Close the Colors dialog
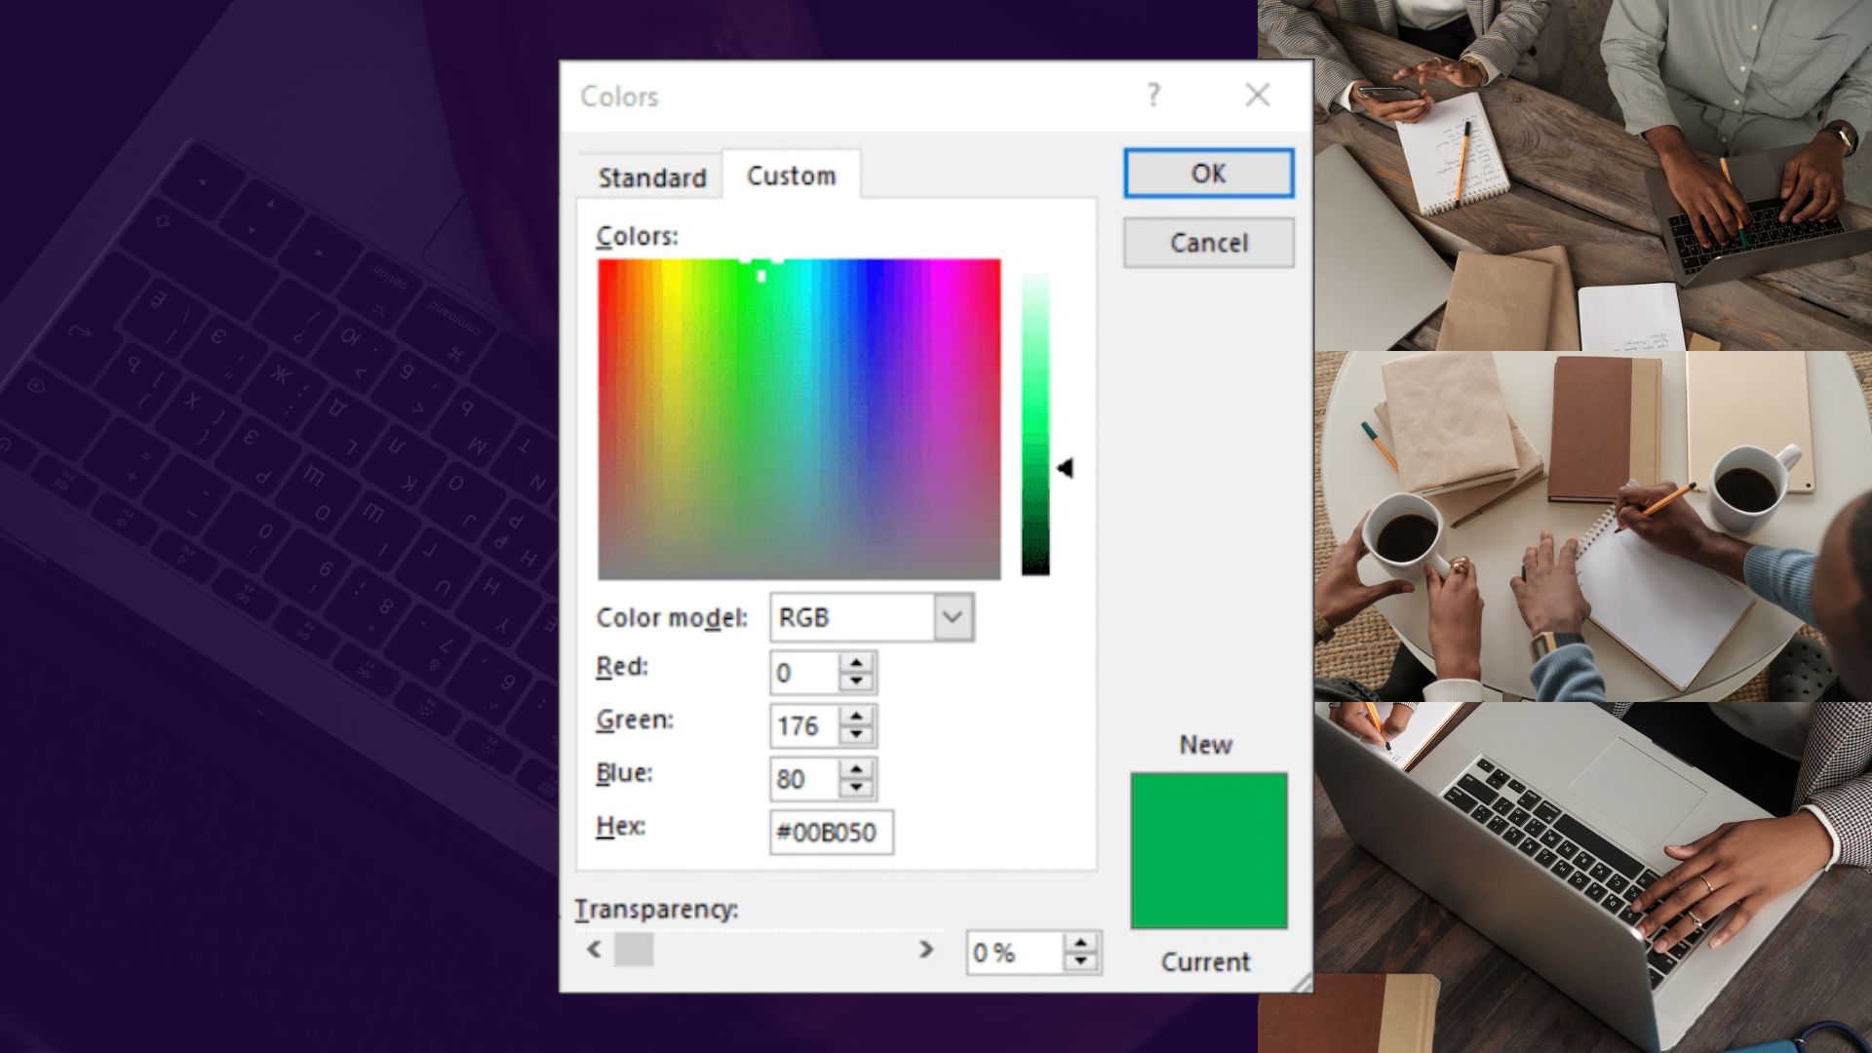The height and width of the screenshot is (1053, 1872). (1258, 95)
